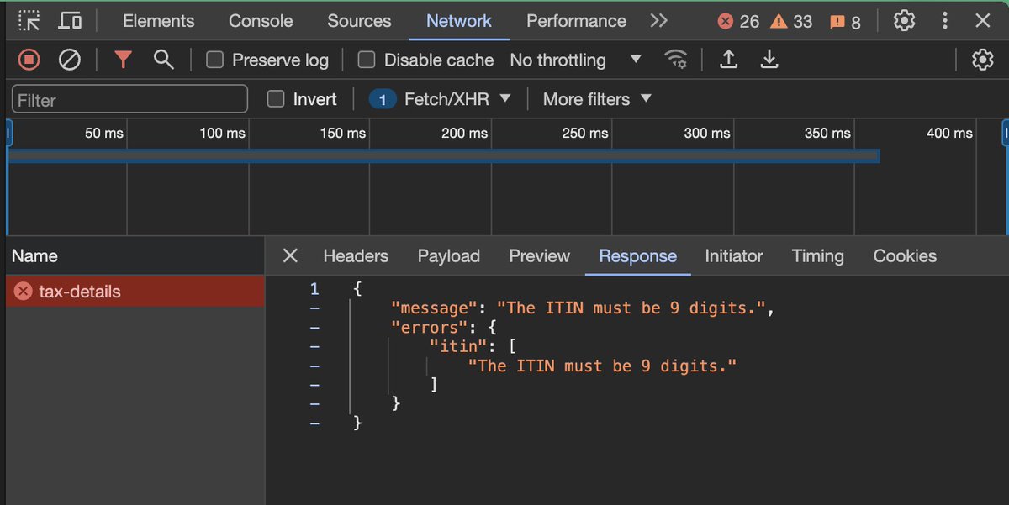The height and width of the screenshot is (505, 1009).
Task: Open the network filter funnel
Action: pyautogui.click(x=123, y=60)
